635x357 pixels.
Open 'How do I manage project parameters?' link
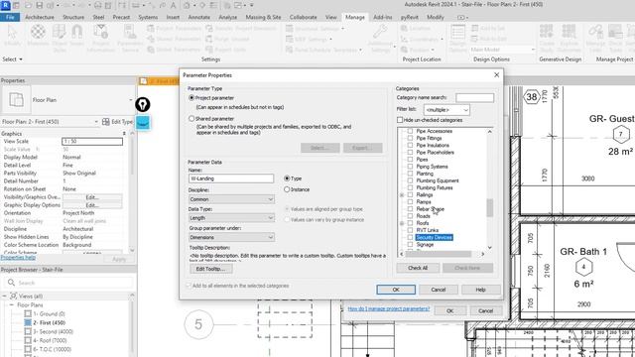click(388, 308)
